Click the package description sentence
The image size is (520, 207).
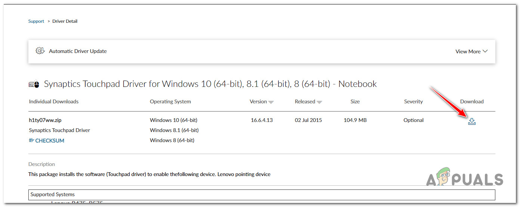pyautogui.click(x=149, y=174)
